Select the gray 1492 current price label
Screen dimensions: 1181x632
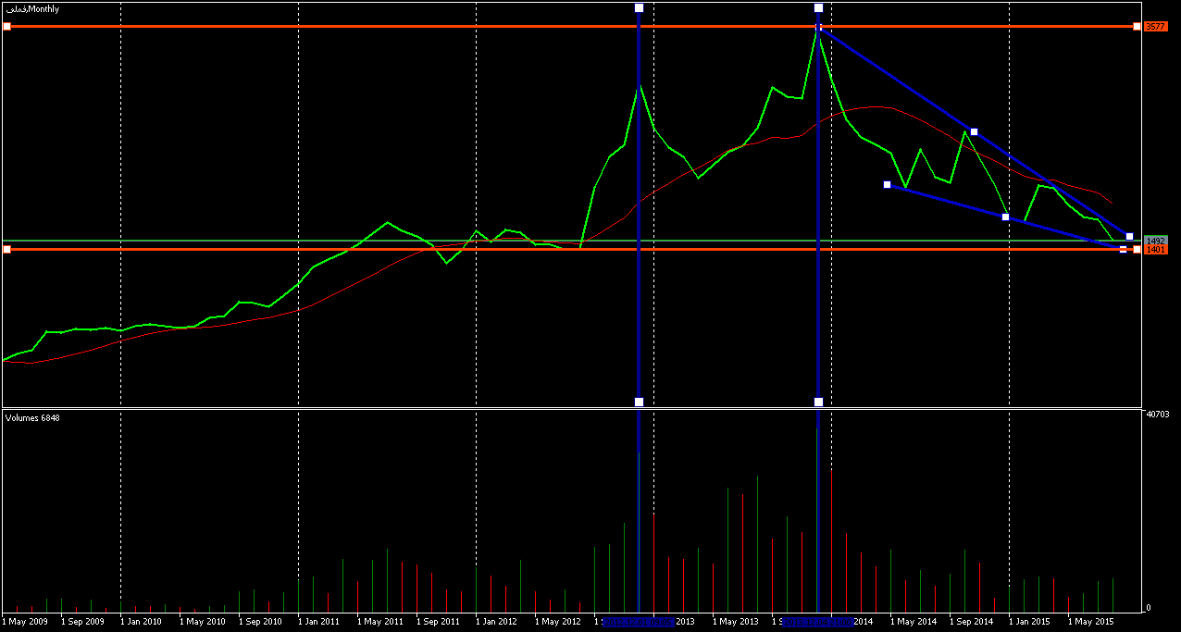[1155, 241]
